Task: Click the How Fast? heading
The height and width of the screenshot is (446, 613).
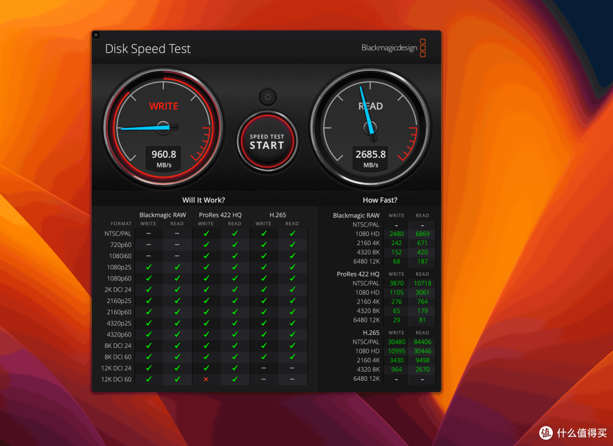Action: [380, 200]
